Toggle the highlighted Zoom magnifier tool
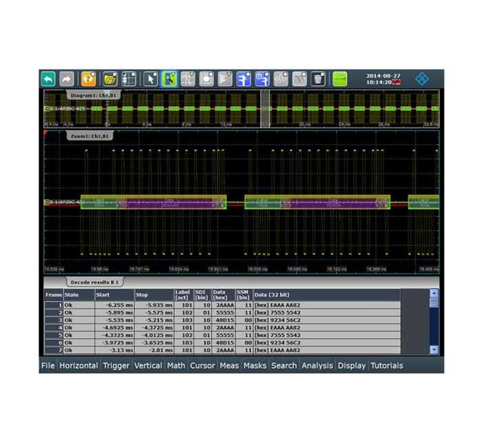This screenshot has height=441, width=482. pos(169,79)
